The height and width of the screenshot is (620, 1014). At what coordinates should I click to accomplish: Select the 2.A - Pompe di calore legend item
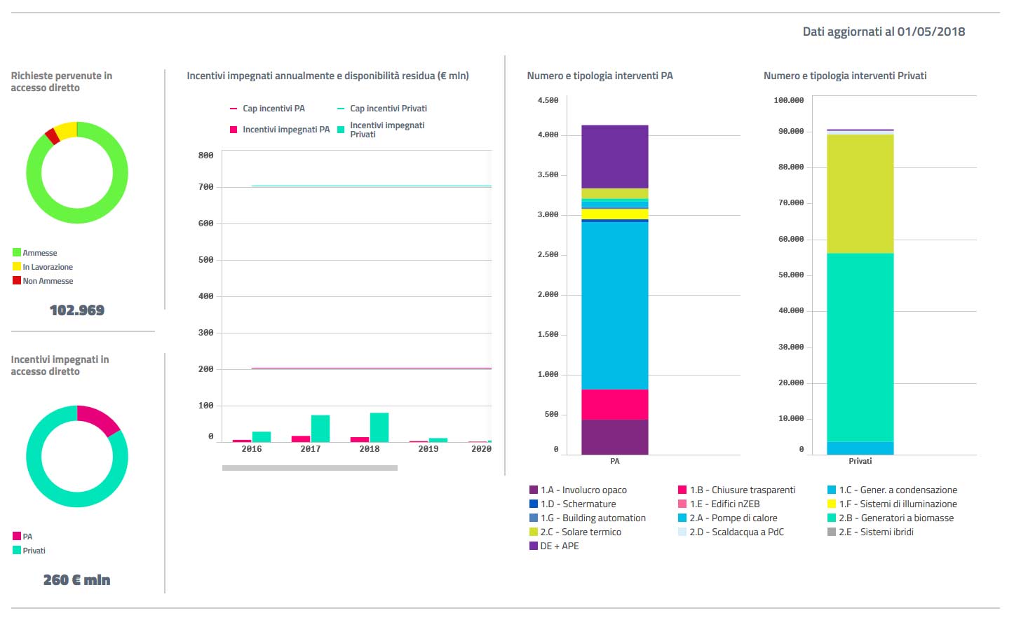click(x=728, y=518)
